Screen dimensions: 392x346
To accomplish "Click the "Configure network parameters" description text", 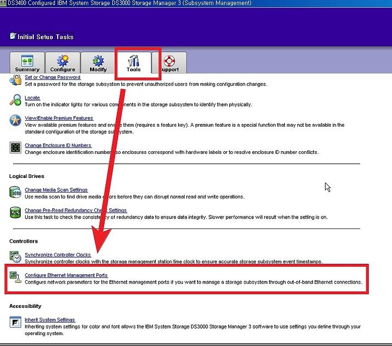I will pyautogui.click(x=193, y=282).
